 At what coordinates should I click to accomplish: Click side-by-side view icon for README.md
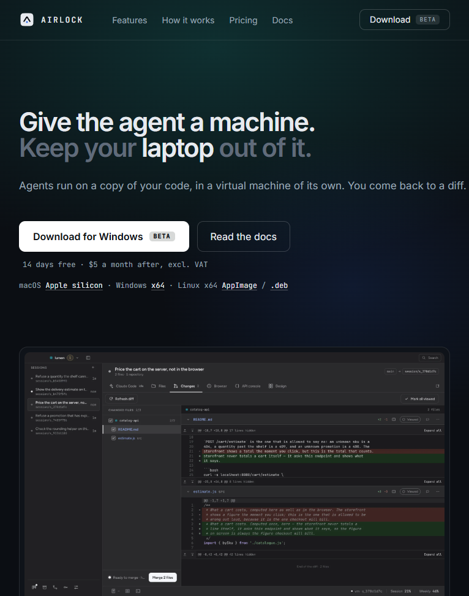click(394, 420)
